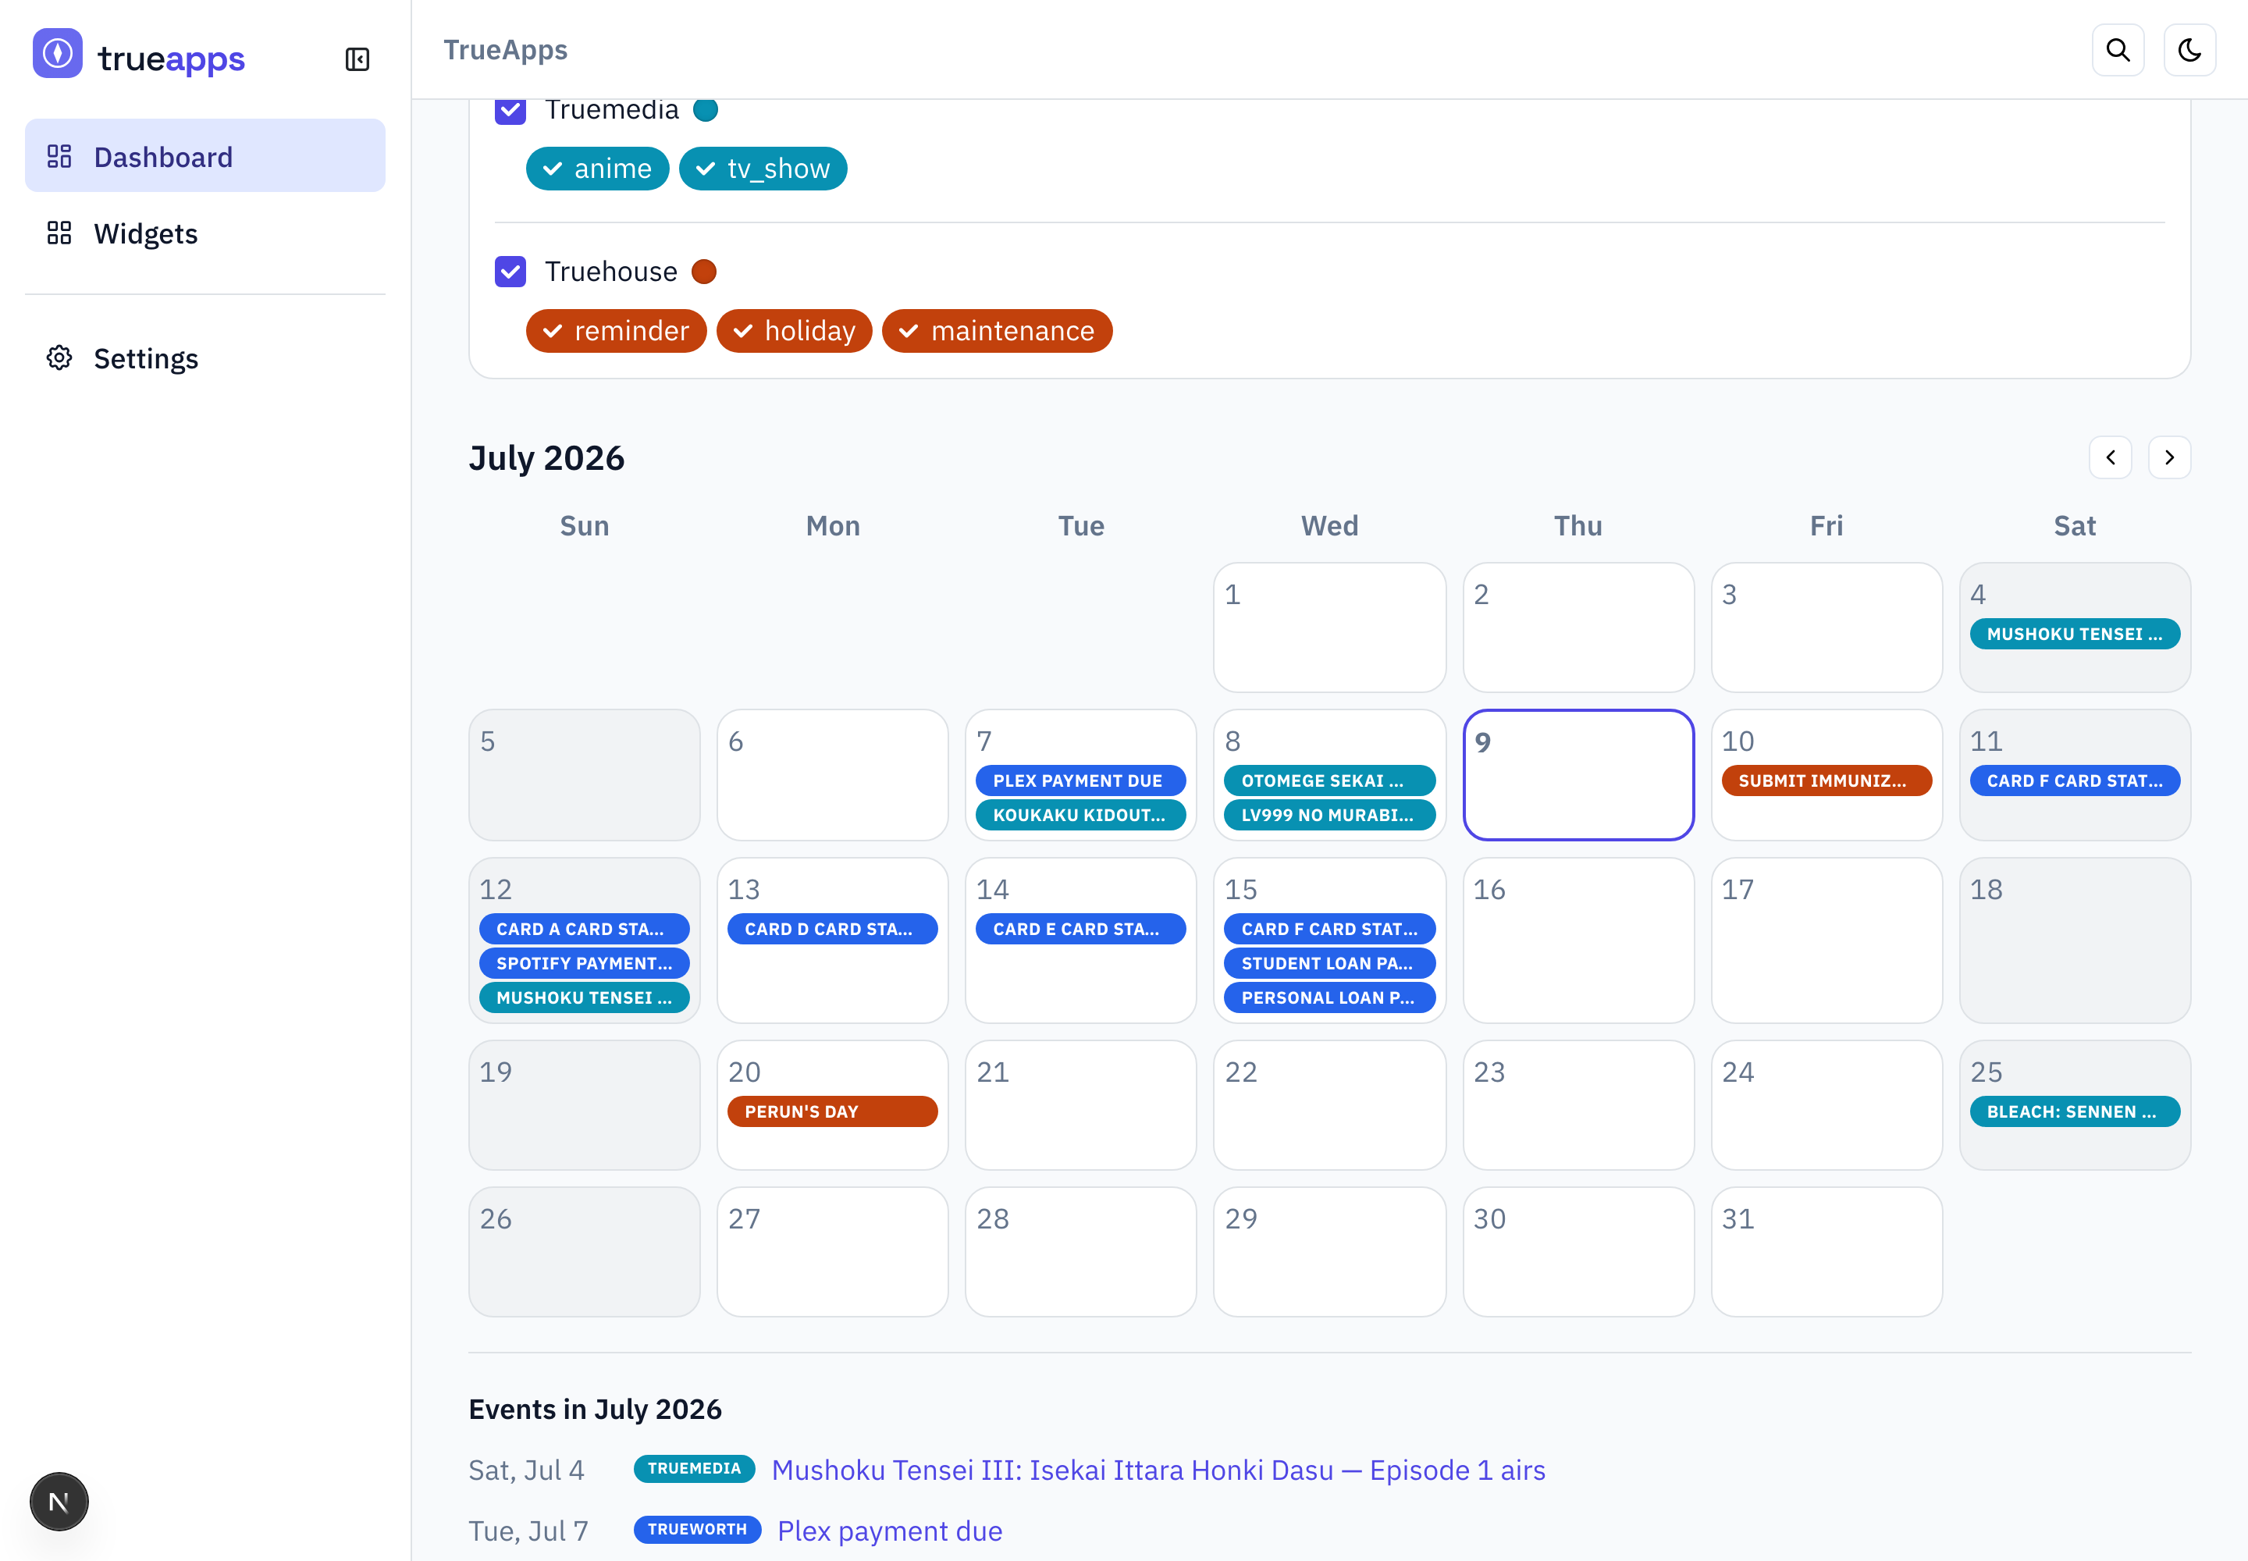Toggle the maintenance filter chip
Image resolution: width=2248 pixels, height=1561 pixels.
click(997, 331)
